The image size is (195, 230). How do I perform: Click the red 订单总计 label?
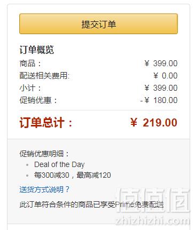tap(46, 123)
